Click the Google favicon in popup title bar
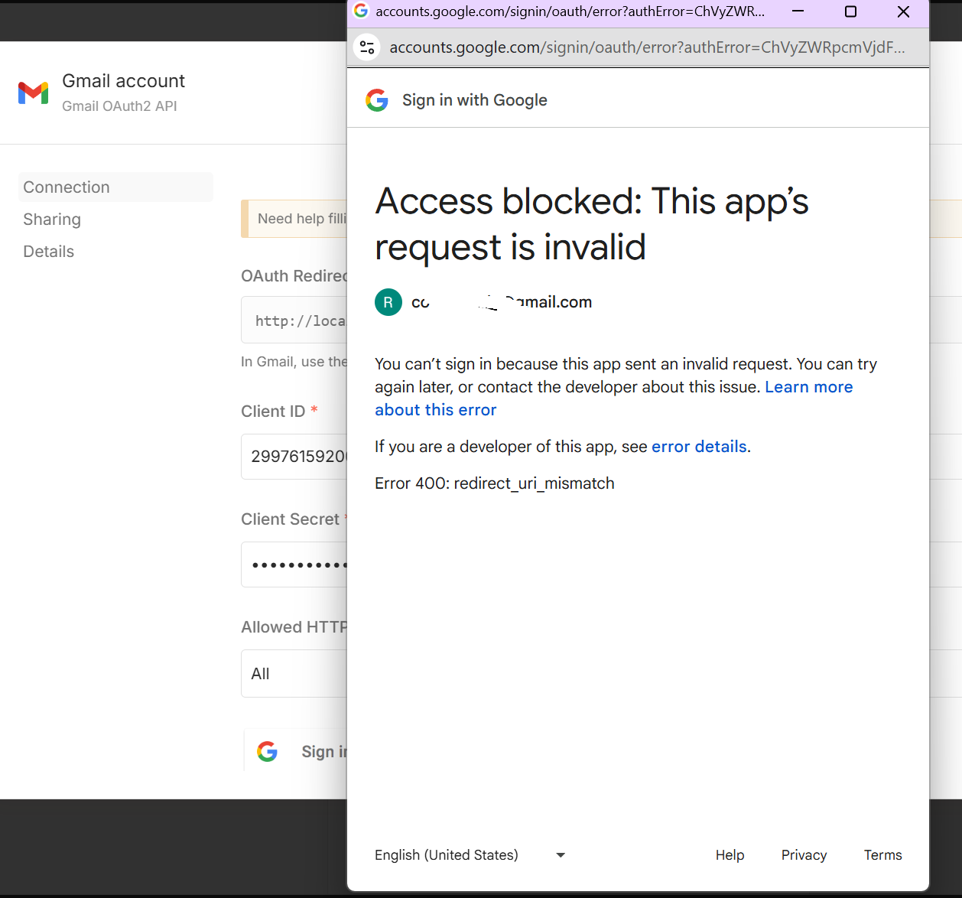This screenshot has height=898, width=962. (361, 11)
